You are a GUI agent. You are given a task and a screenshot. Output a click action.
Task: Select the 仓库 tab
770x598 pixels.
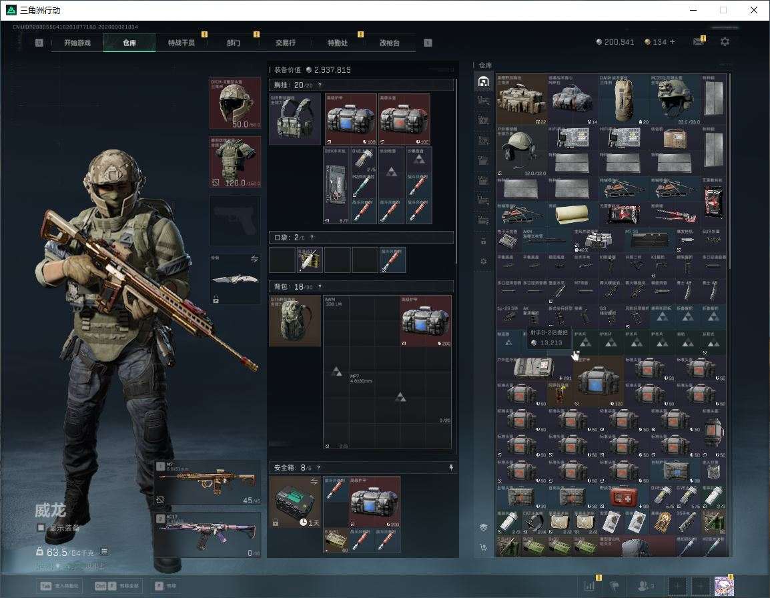pos(129,43)
